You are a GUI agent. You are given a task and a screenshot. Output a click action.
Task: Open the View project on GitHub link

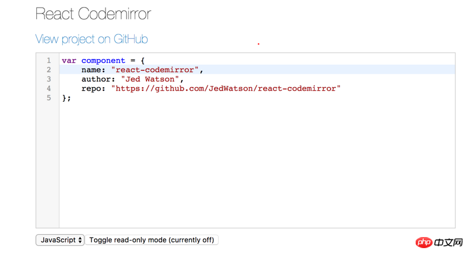(91, 39)
